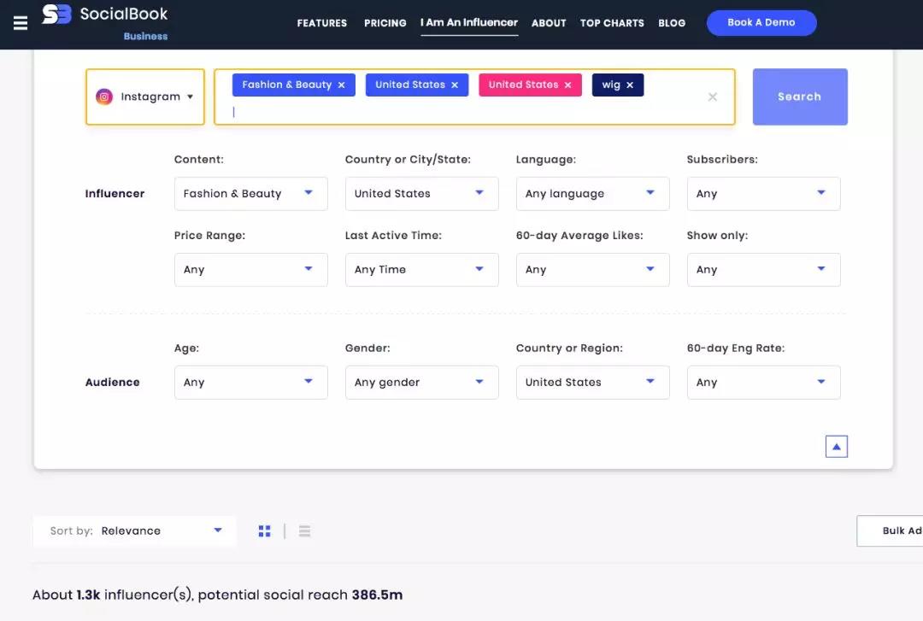This screenshot has width=923, height=621.
Task: Click the Fashion & Beauty tag label
Action: (286, 85)
